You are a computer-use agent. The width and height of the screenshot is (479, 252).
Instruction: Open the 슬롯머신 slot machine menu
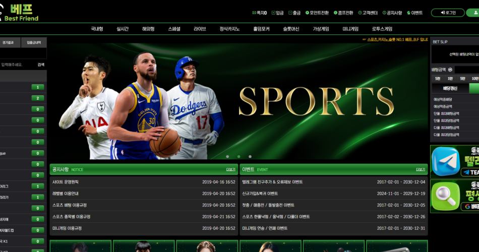click(x=291, y=29)
